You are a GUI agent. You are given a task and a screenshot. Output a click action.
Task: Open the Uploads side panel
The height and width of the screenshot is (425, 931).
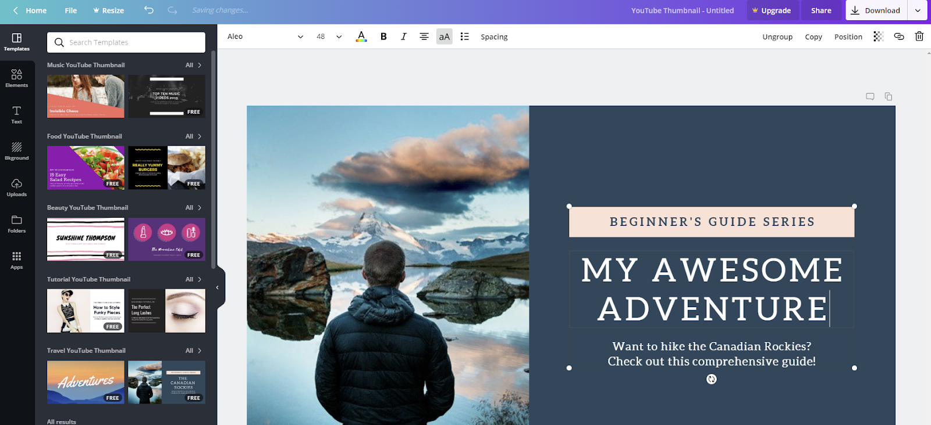[17, 188]
